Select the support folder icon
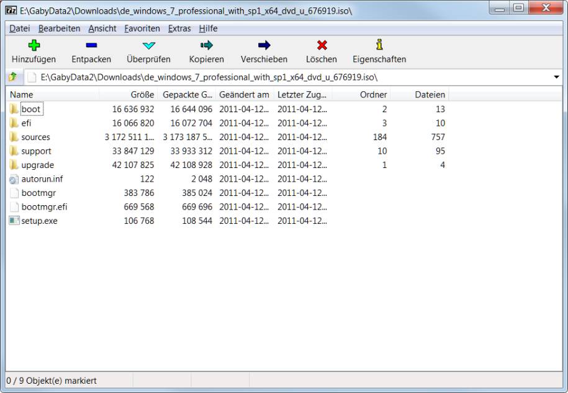 tap(14, 151)
